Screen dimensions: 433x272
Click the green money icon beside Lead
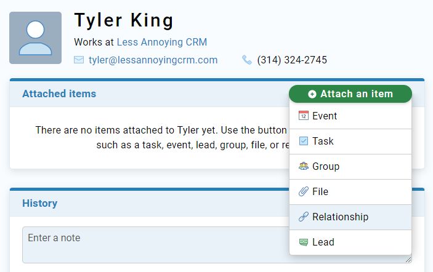(303, 242)
